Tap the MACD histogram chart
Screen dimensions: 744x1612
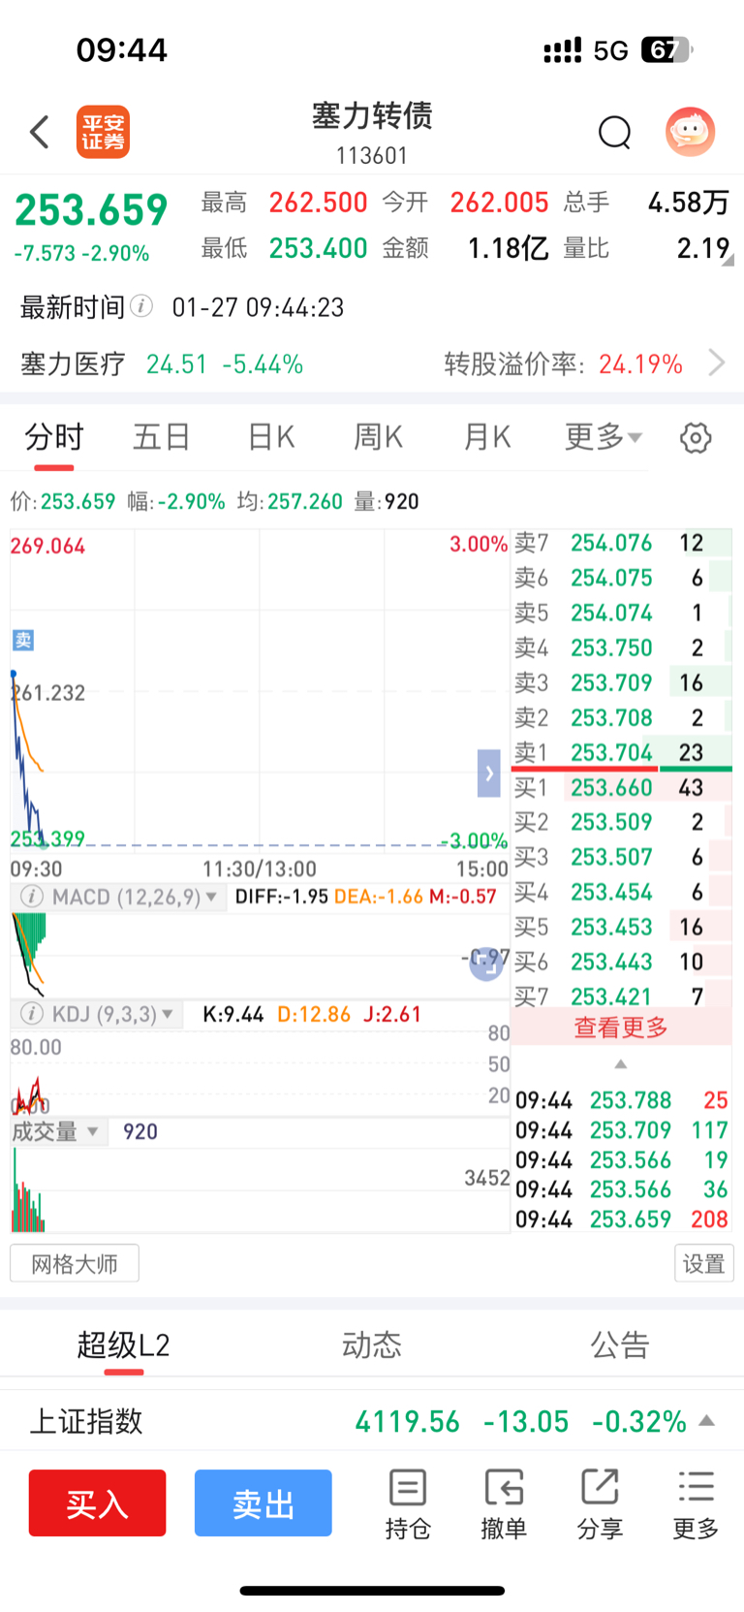coord(259,955)
